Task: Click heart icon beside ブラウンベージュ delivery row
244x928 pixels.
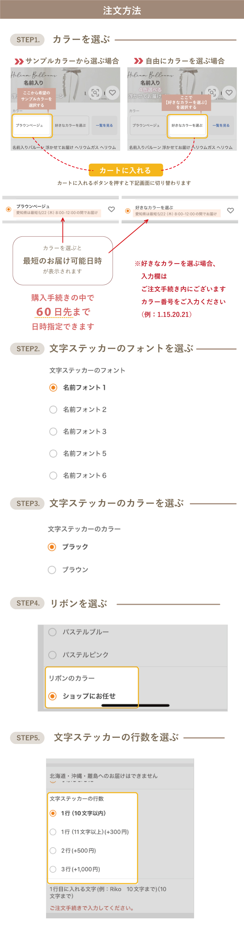Action: point(111,209)
